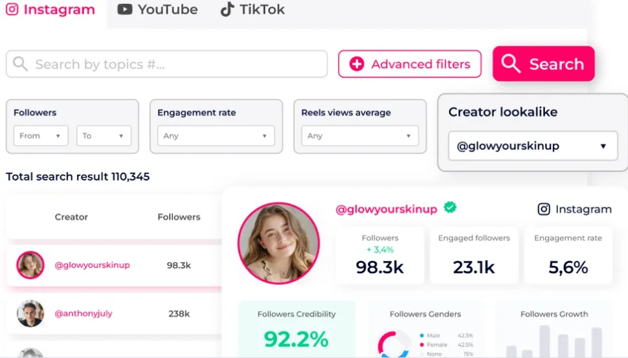Click the green verified badge icon
628x358 pixels.
(450, 207)
